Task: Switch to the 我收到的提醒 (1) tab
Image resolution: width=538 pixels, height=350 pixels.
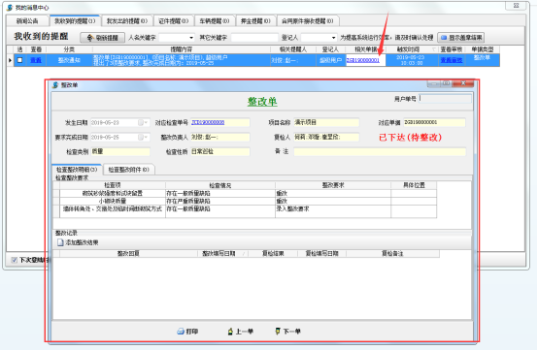Action: coord(75,21)
